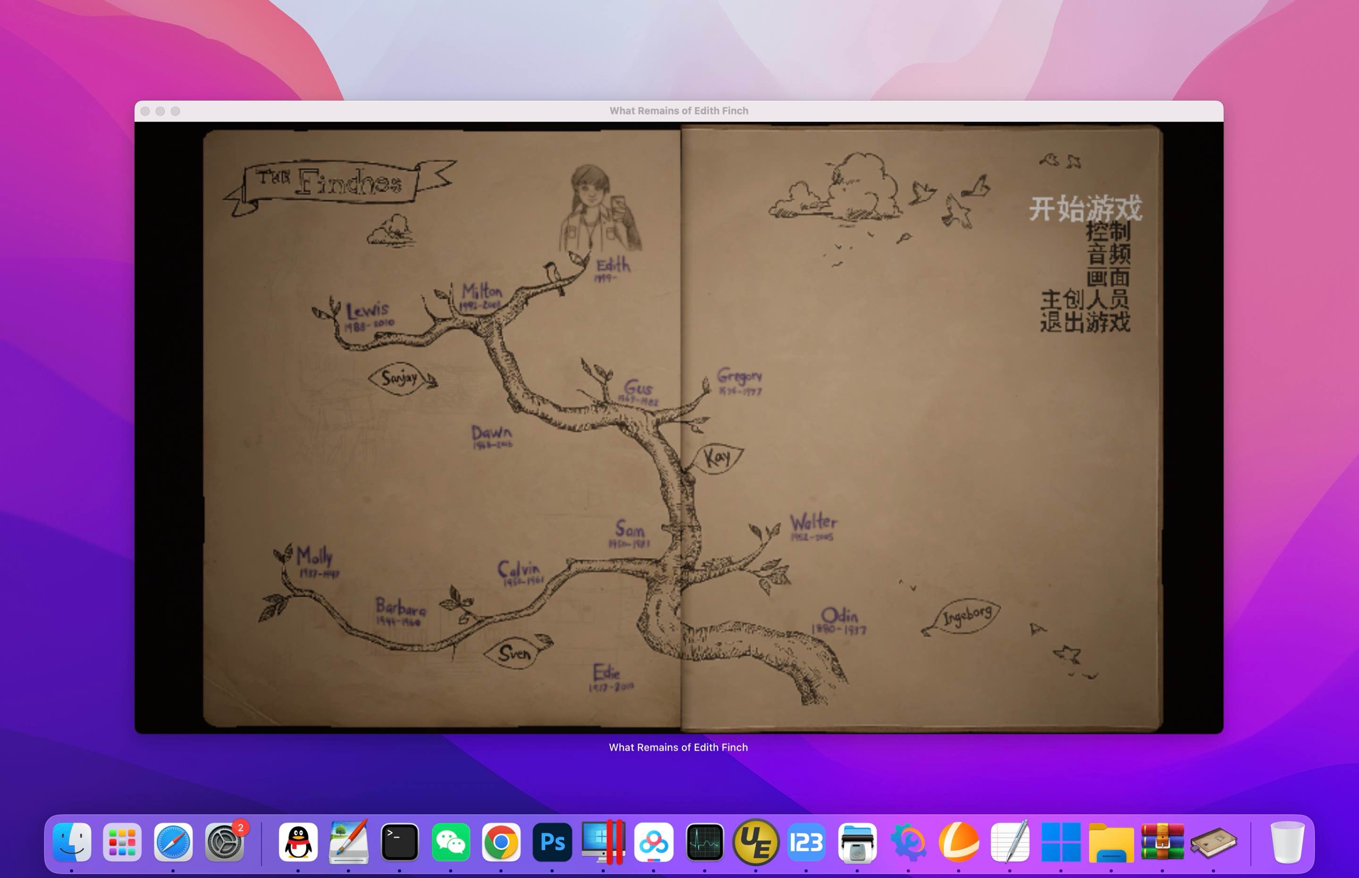The image size is (1359, 878).
Task: Launch WinRAR books icon in Dock
Action: tap(1162, 842)
